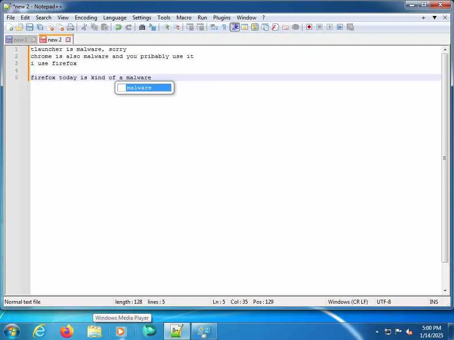This screenshot has width=454, height=340.
Task: Toggle the Document Map panel icon
Action: [x=255, y=27]
